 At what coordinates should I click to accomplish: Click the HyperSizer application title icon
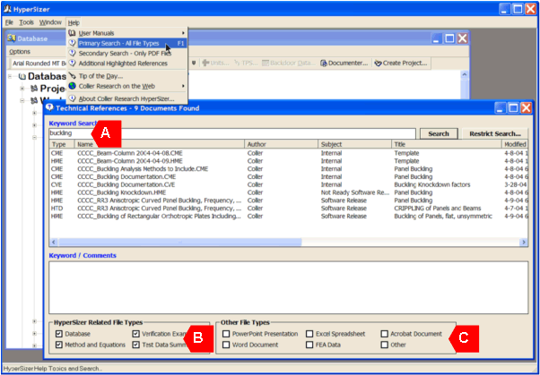7,9
